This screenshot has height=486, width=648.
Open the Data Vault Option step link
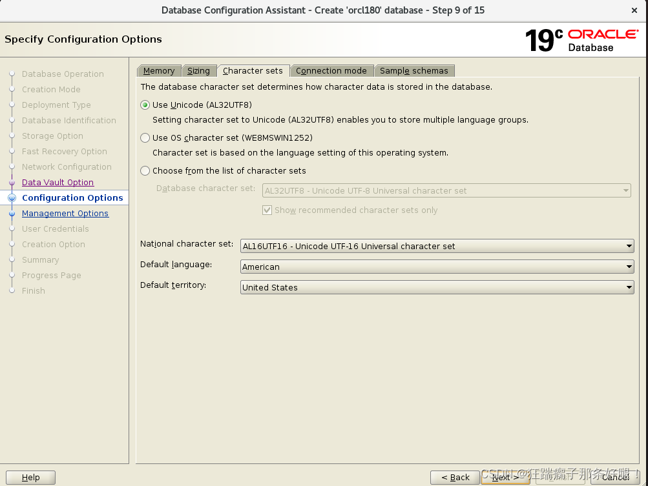click(x=58, y=183)
